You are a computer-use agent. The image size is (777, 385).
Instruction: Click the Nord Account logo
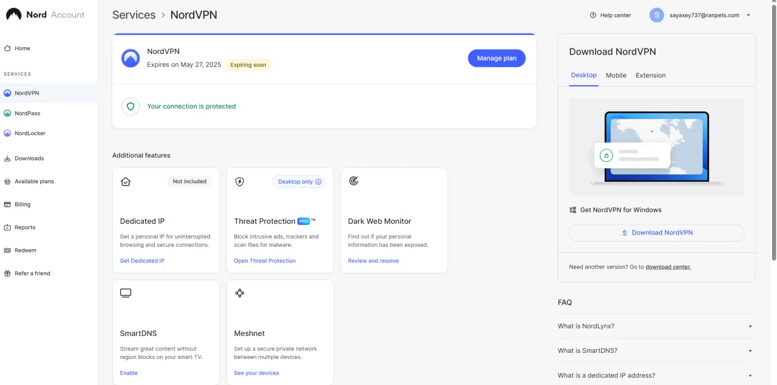(45, 15)
